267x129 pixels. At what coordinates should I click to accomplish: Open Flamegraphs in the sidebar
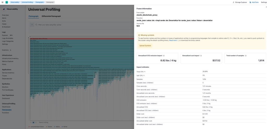pos(7,110)
